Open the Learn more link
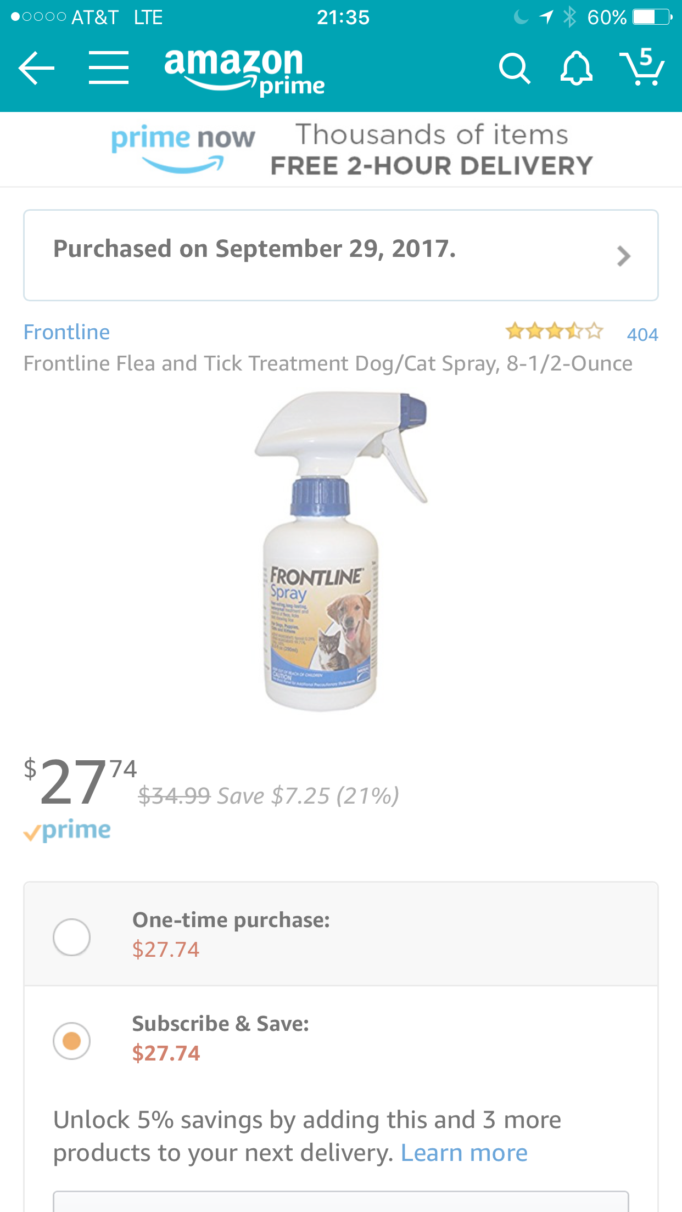The width and height of the screenshot is (682, 1212). point(464,1153)
